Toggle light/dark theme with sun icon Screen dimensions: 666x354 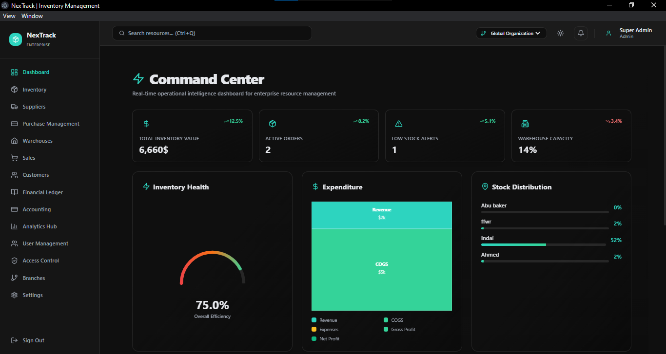click(561, 33)
